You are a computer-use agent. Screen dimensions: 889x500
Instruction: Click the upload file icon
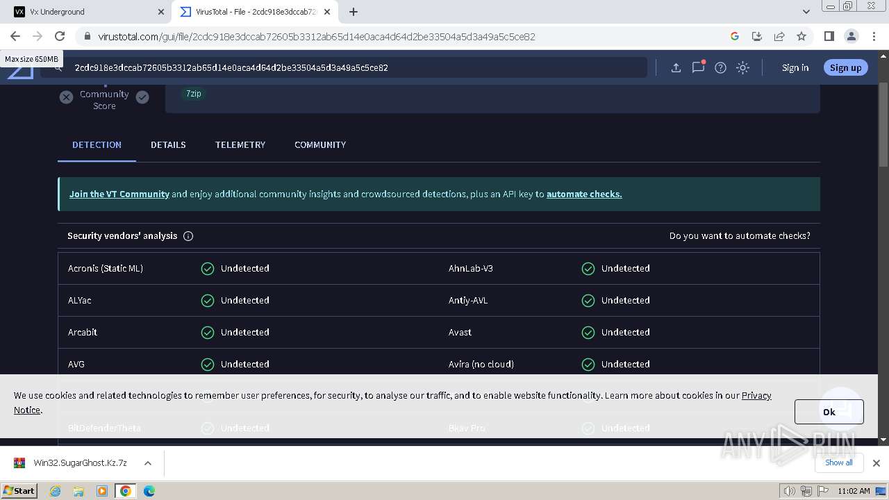pyautogui.click(x=676, y=67)
